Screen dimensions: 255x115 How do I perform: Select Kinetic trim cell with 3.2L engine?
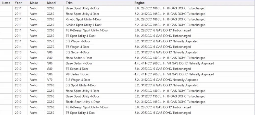[x=98, y=25]
